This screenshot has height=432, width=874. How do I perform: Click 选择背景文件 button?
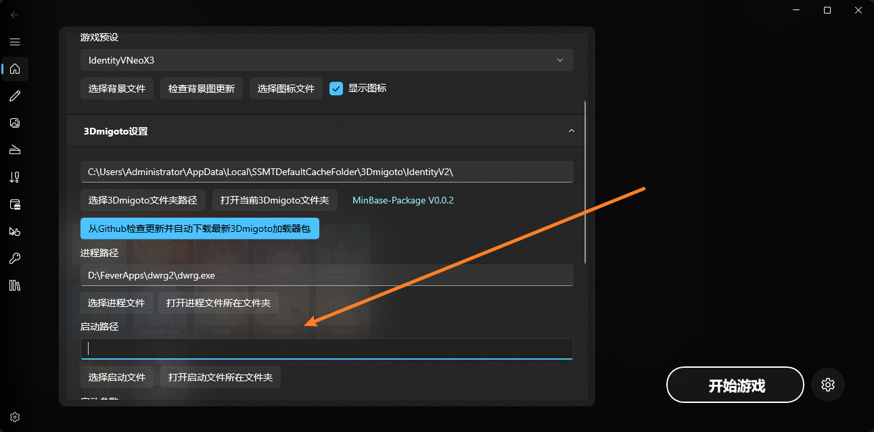[x=117, y=89]
